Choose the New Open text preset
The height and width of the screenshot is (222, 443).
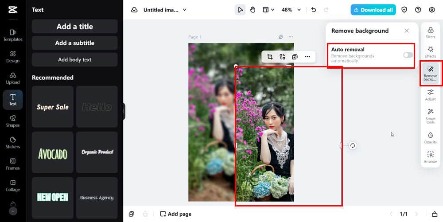pos(53,198)
